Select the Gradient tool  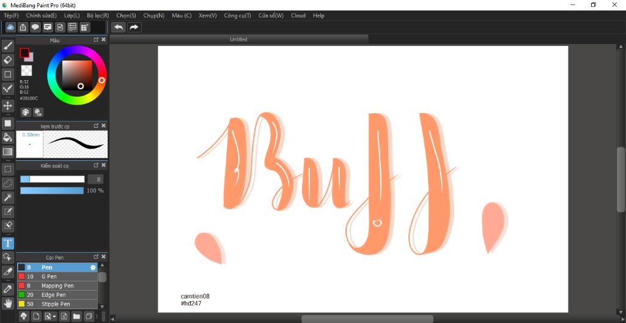[7, 152]
